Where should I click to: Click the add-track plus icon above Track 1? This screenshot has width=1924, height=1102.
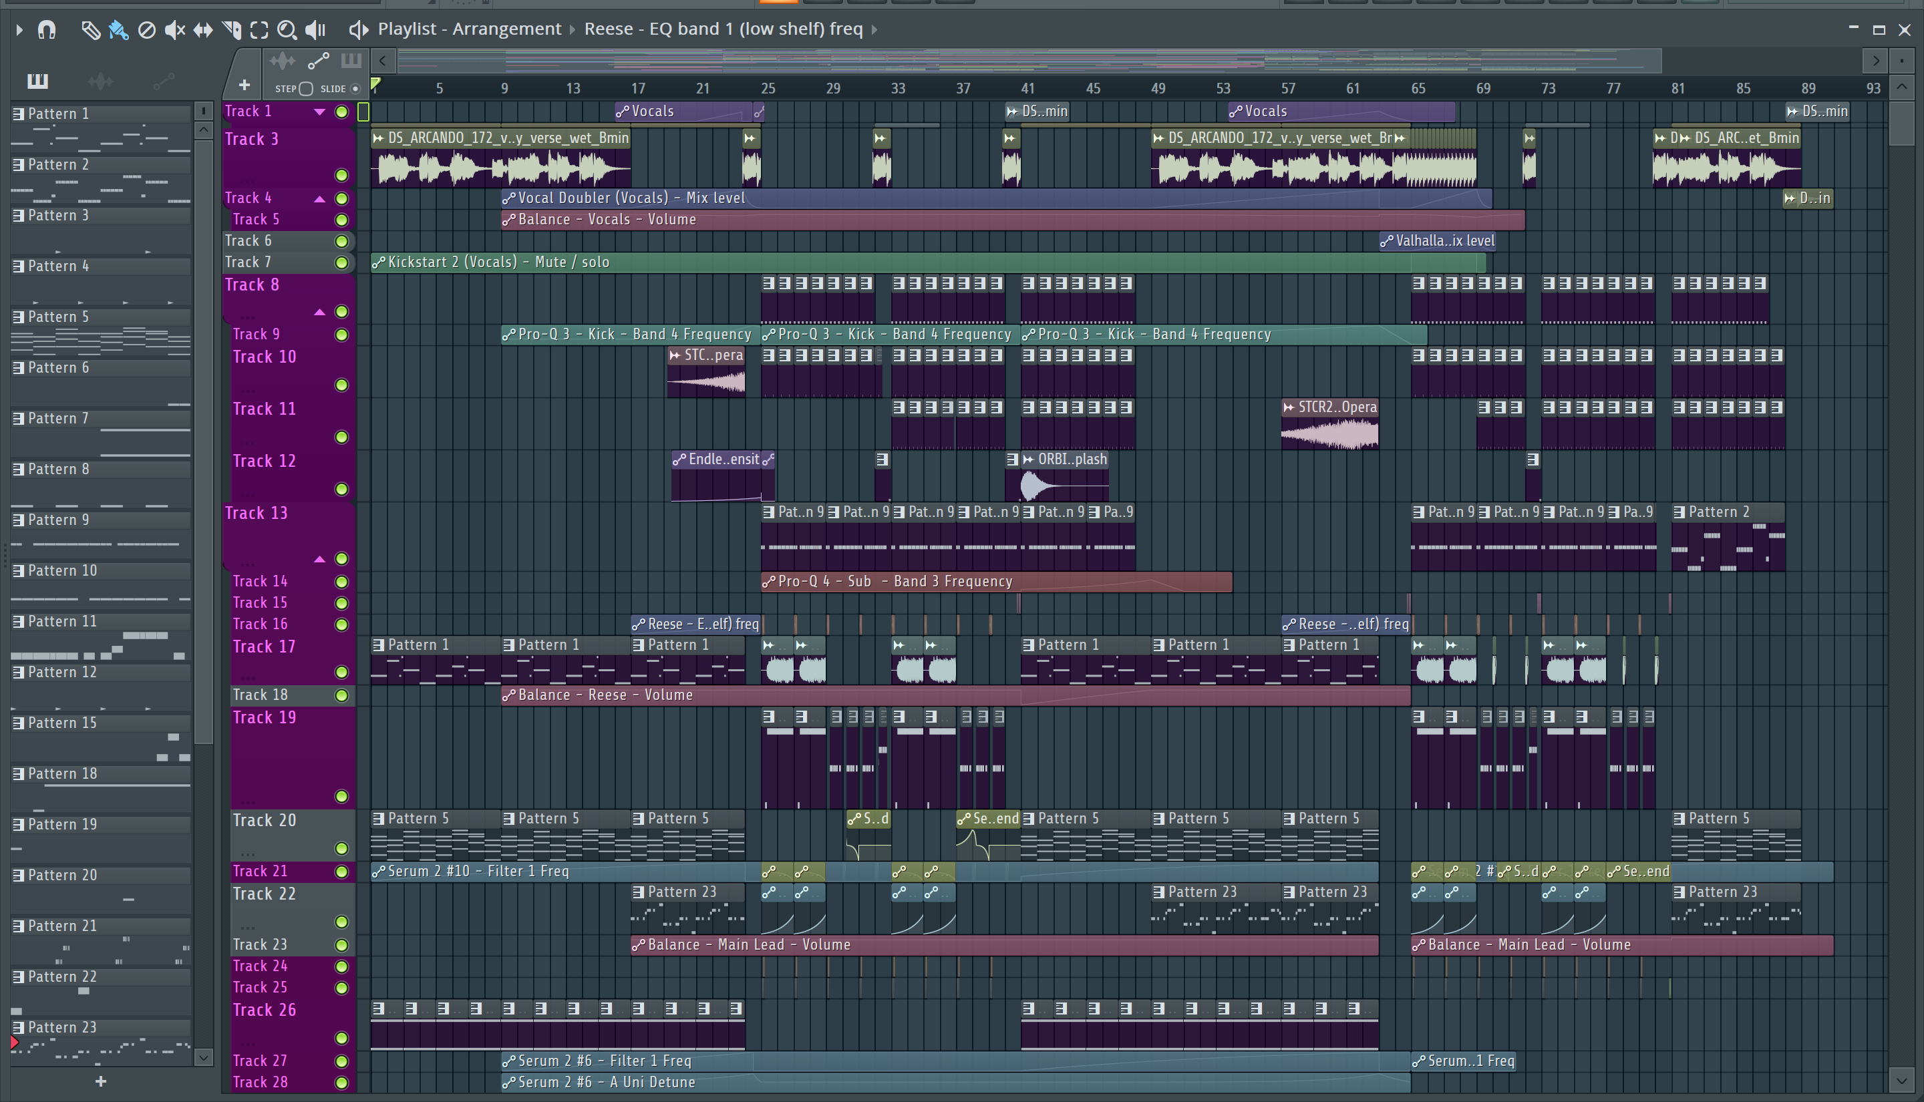click(244, 85)
